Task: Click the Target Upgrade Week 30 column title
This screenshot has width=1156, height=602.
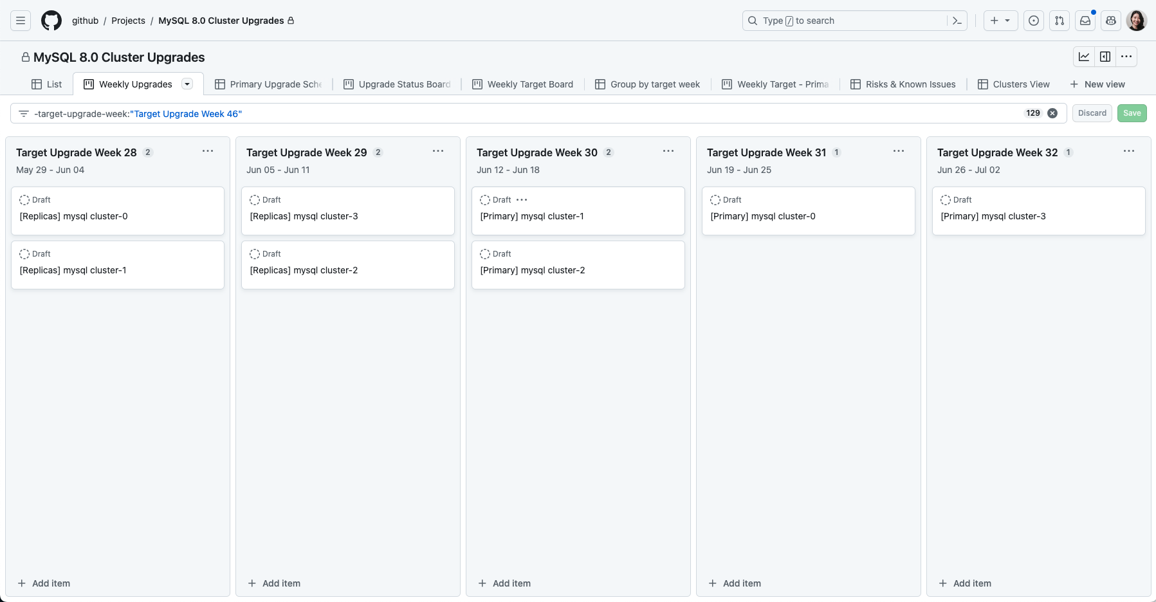Action: pyautogui.click(x=537, y=152)
